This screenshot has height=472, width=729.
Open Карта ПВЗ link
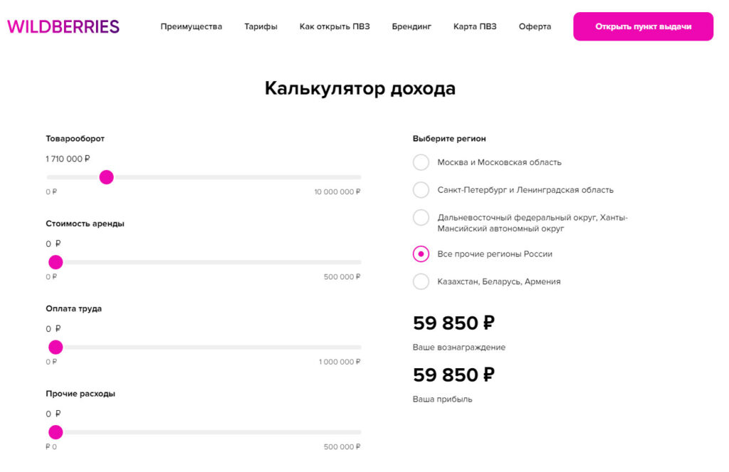click(x=475, y=27)
